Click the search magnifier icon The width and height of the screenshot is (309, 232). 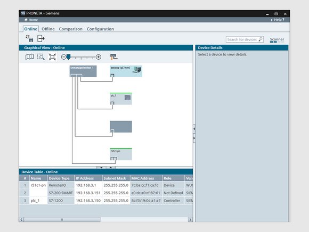[x=261, y=39]
